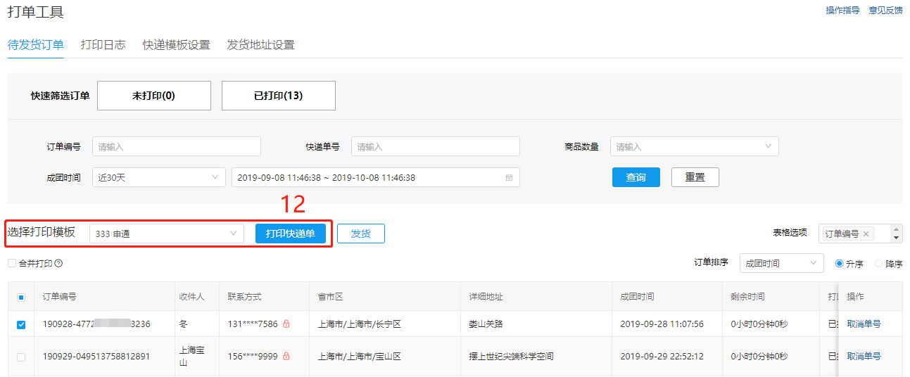Select the 升序 radio button
The width and height of the screenshot is (910, 377).
[x=839, y=263]
